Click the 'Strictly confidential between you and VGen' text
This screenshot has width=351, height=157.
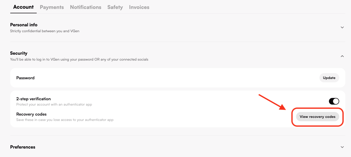point(45,31)
